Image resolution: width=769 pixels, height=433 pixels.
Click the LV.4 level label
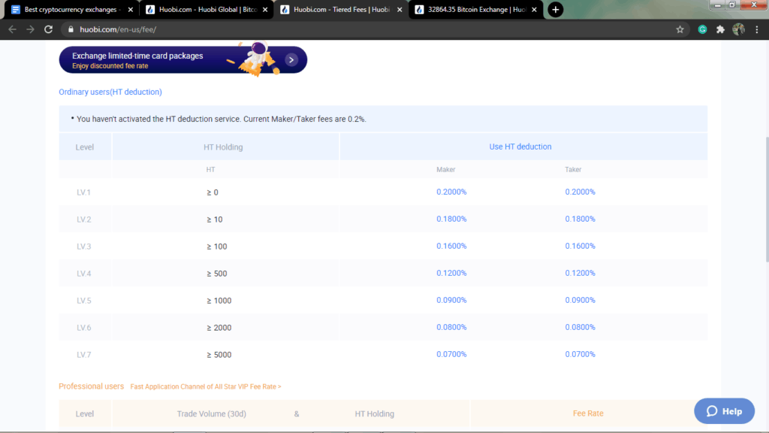pos(84,274)
